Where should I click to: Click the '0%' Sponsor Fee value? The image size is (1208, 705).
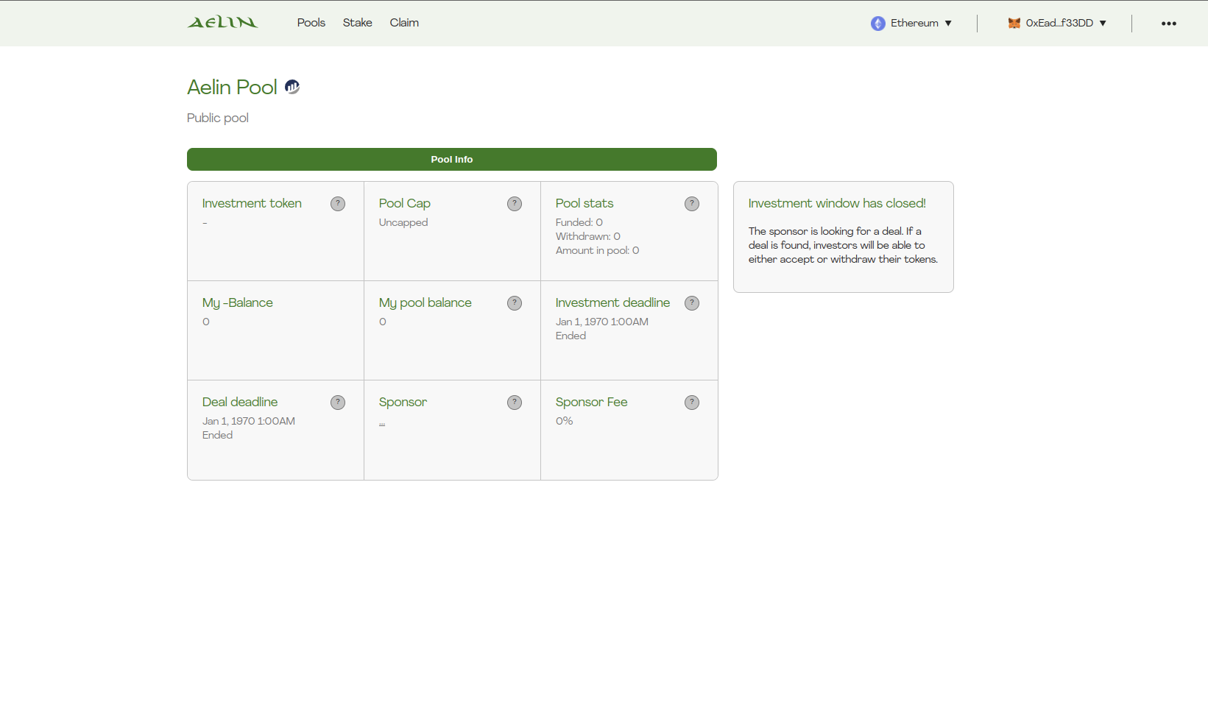[x=565, y=421]
